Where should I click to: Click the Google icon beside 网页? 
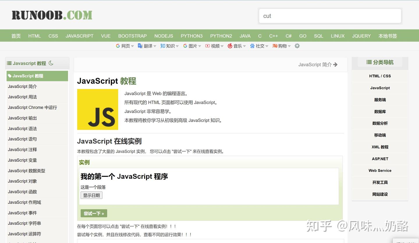point(118,46)
